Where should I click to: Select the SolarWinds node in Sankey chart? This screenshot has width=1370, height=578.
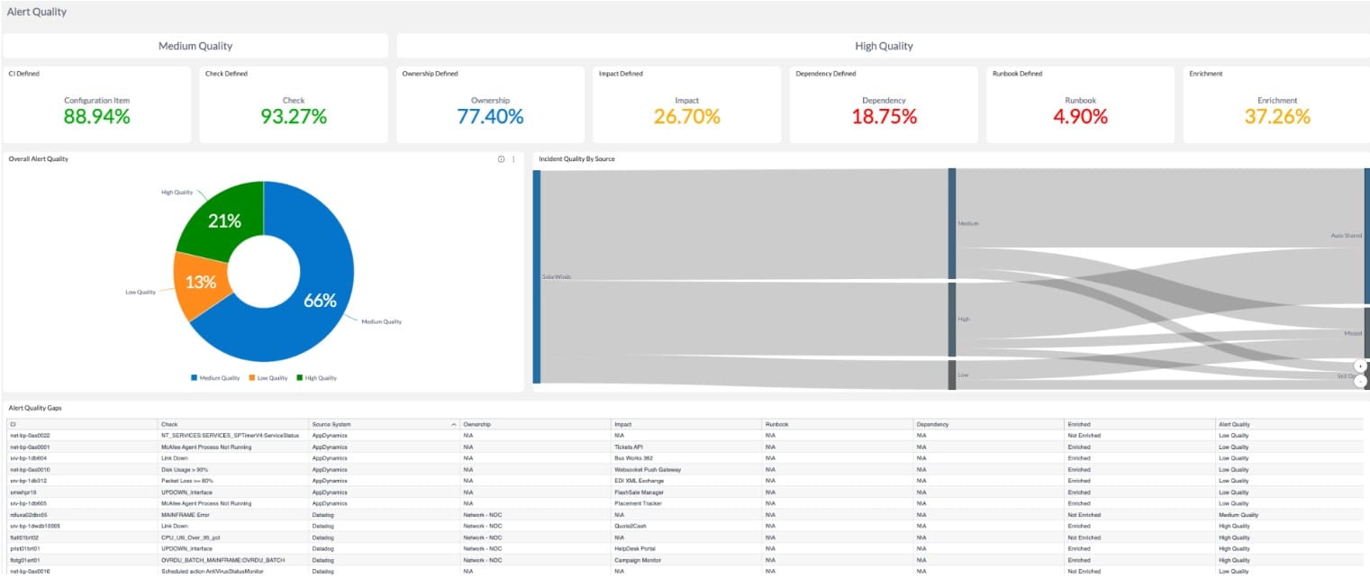point(537,276)
